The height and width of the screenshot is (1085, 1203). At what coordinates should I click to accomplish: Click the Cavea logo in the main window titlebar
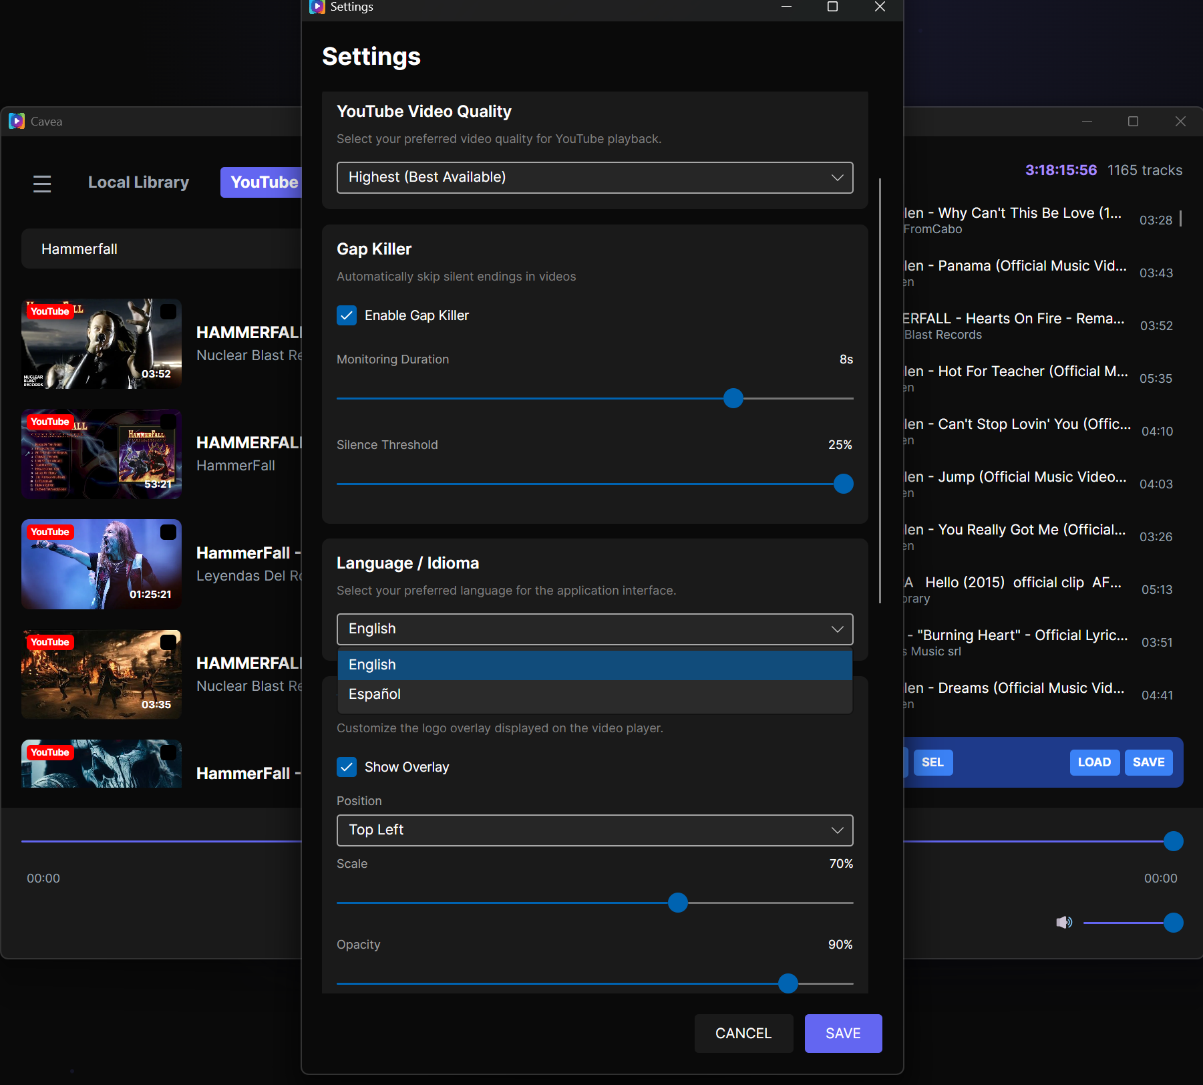coord(16,121)
